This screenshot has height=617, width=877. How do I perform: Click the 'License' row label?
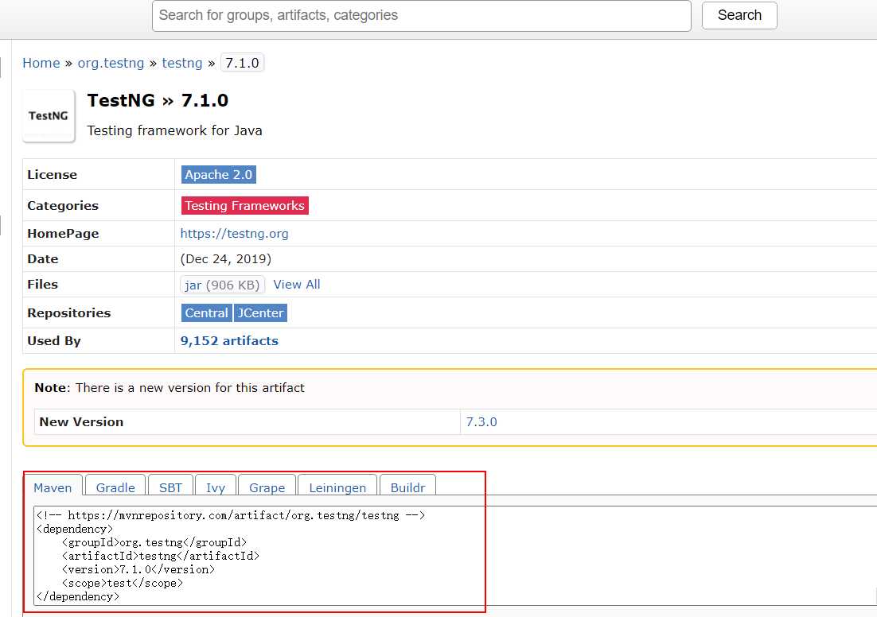pyautogui.click(x=52, y=174)
